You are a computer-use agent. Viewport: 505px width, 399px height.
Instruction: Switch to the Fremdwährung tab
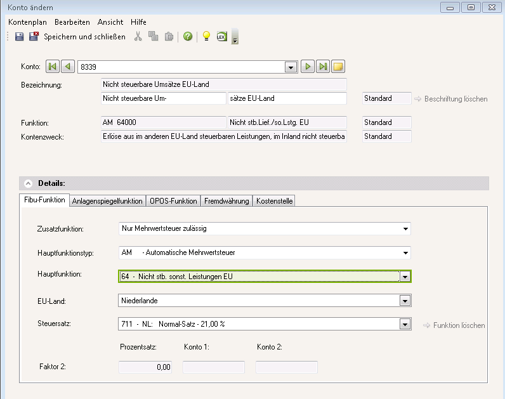tap(226, 201)
